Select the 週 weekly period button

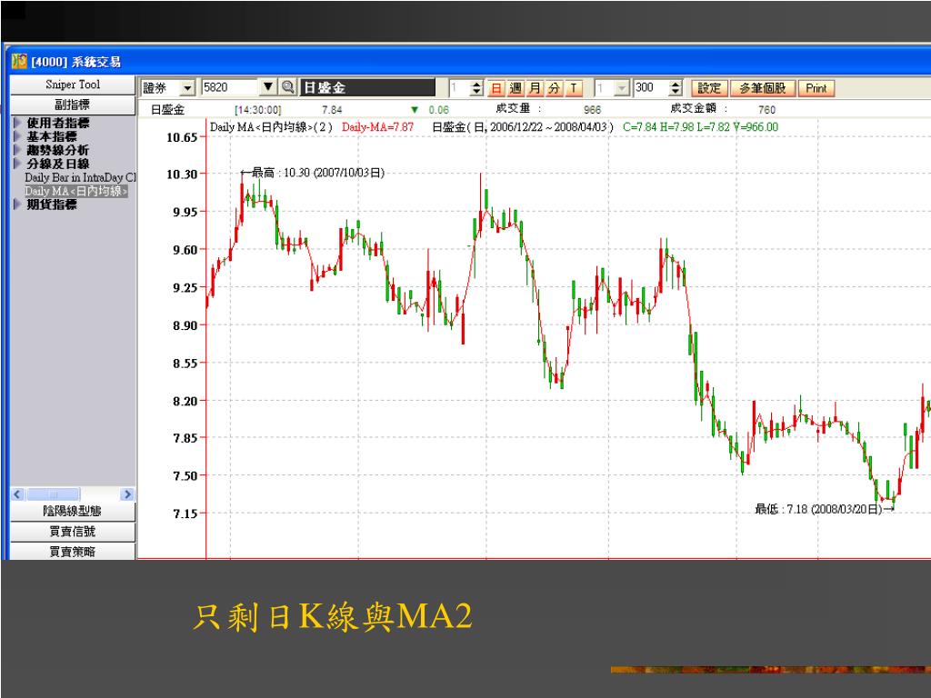[x=516, y=88]
